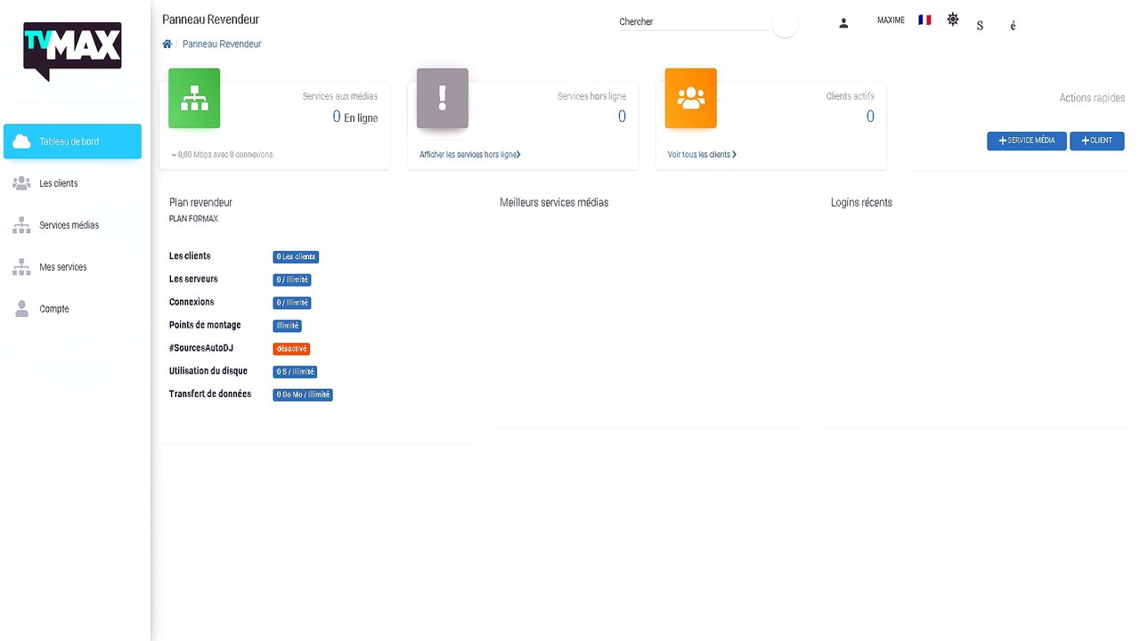Click the Logins récents heading

(x=861, y=203)
